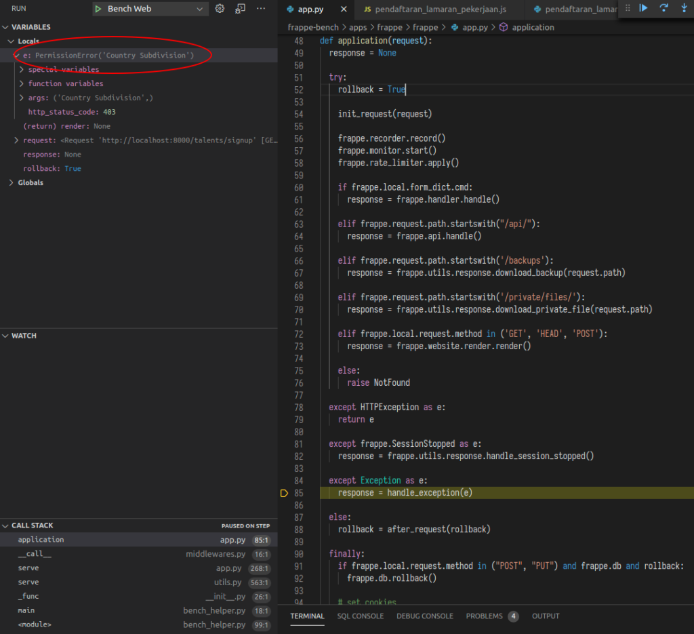Click Step Over in the debug toolbar
Screen dimensions: 694x634
664,8
